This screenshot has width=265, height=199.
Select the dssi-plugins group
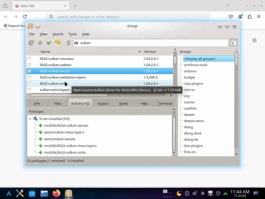coord(193,146)
